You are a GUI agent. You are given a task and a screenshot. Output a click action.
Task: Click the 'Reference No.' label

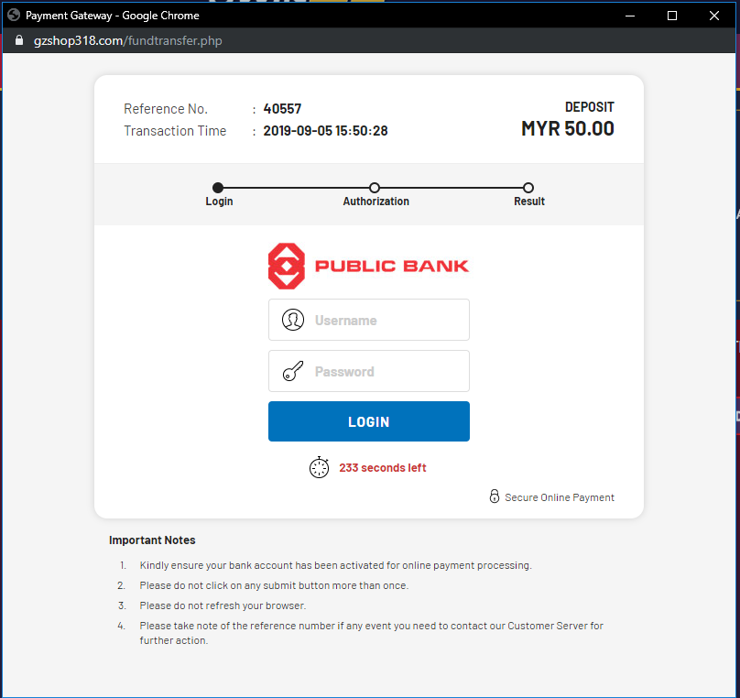[x=166, y=109]
